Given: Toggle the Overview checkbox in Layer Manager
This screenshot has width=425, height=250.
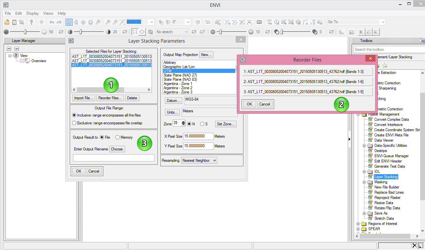Looking at the screenshot, I should click(x=22, y=61).
